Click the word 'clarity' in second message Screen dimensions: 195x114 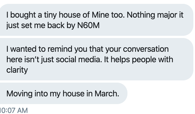[x=17, y=70]
